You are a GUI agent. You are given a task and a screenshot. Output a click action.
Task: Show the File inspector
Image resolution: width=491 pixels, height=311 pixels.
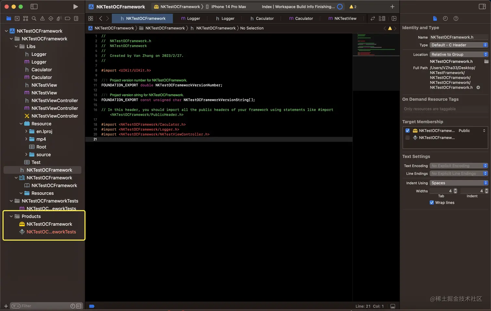pos(435,19)
